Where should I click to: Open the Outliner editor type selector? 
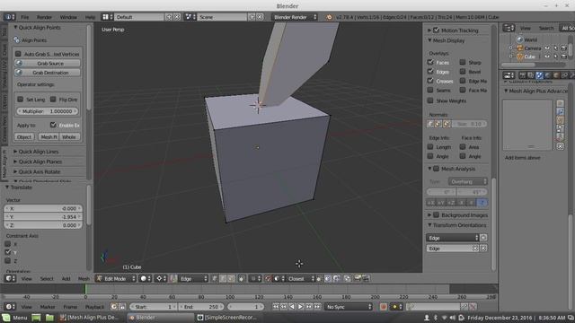pos(509,28)
